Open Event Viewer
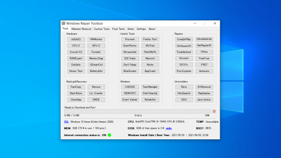Viewport: 281px width, 158px height. pos(130,100)
